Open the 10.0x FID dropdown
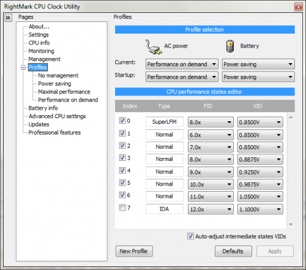 coord(211,184)
